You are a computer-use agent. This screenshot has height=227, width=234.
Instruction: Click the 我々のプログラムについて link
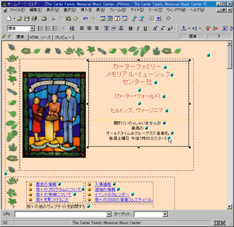pos(58,189)
